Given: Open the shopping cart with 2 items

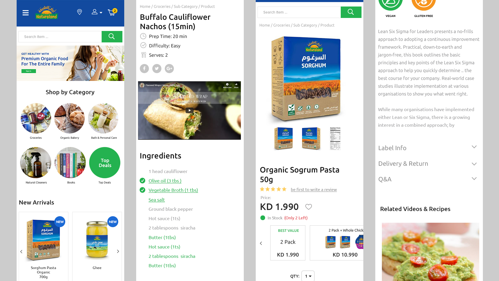Looking at the screenshot, I should pyautogui.click(x=112, y=12).
